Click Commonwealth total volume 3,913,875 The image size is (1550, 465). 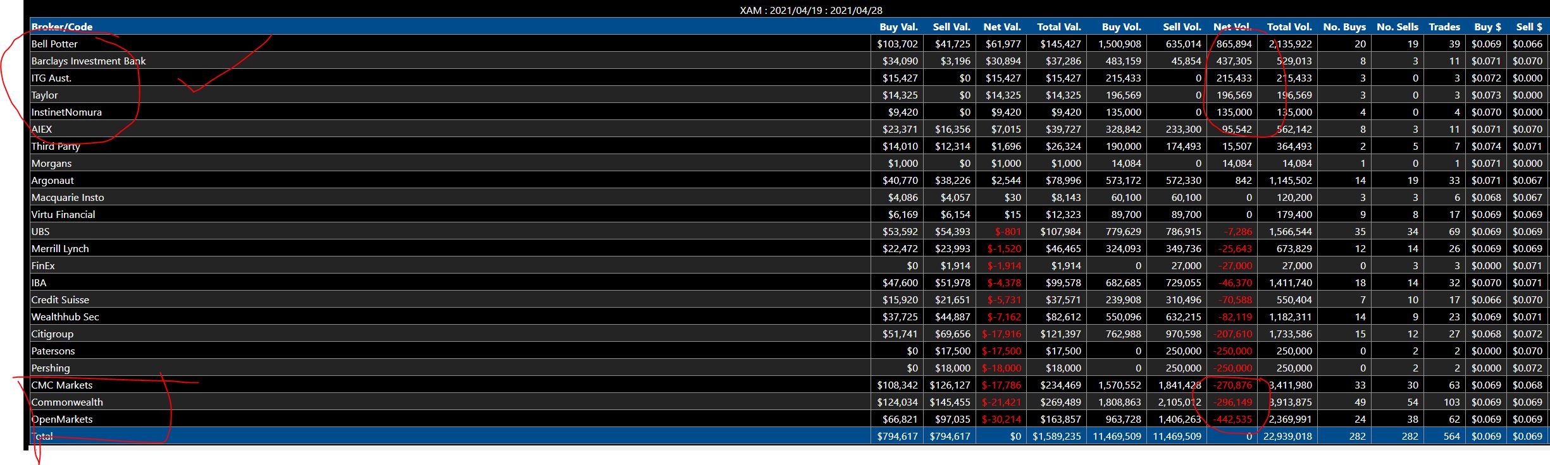pyautogui.click(x=1291, y=402)
